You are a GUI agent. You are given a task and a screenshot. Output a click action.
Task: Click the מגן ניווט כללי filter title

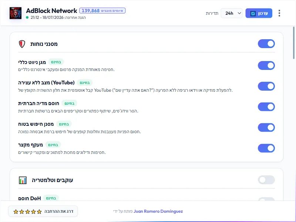pos(32,62)
